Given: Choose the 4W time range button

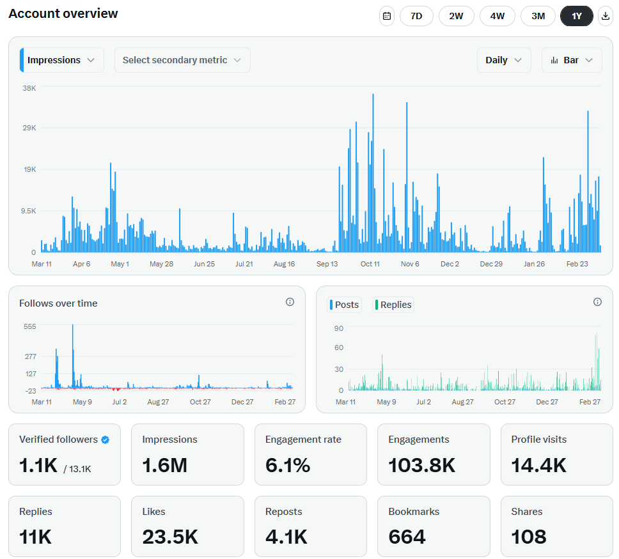Looking at the screenshot, I should coord(497,16).
